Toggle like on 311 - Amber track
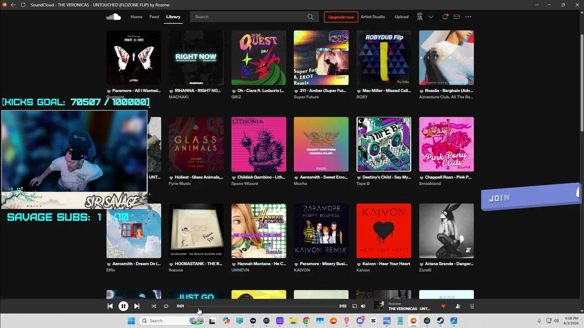The image size is (584, 328). coord(296,91)
